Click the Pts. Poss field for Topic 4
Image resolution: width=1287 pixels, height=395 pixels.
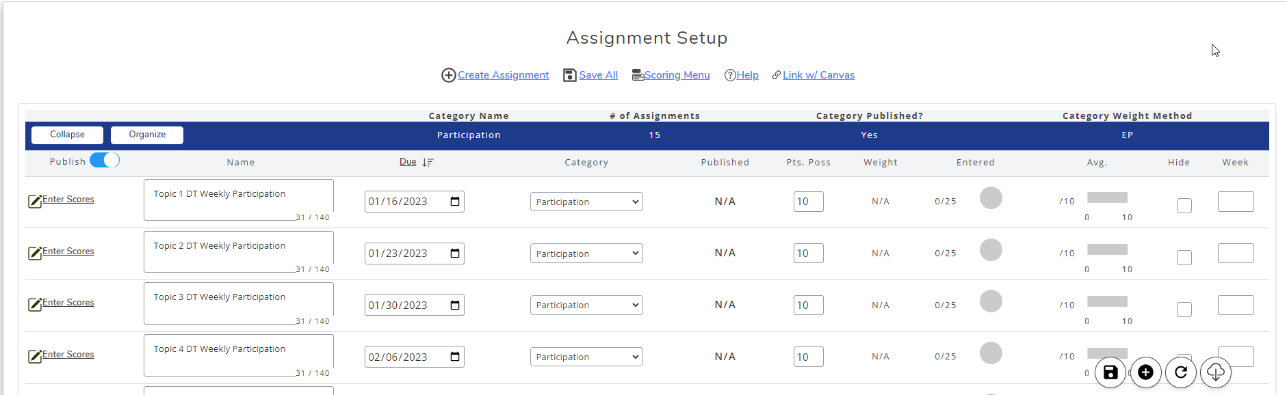click(x=808, y=357)
